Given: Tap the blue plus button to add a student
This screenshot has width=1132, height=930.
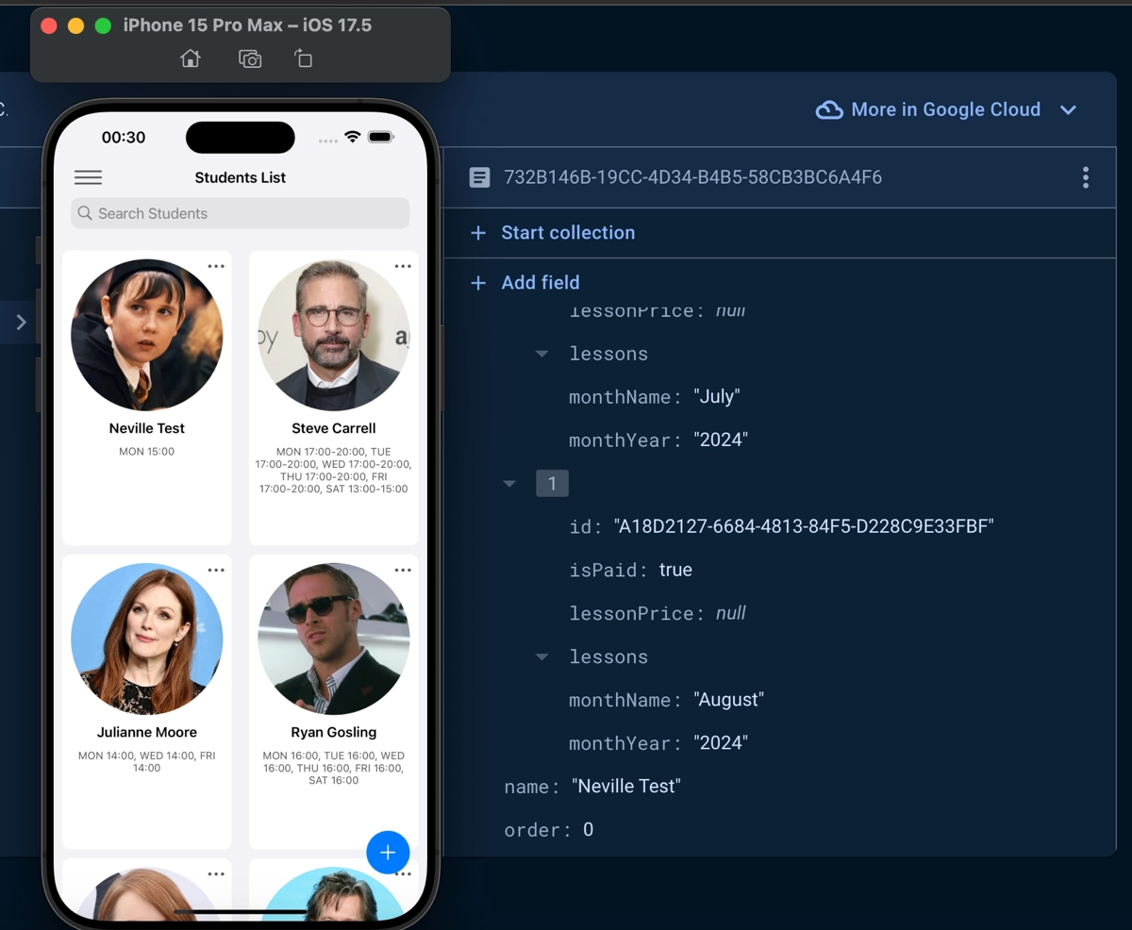Looking at the screenshot, I should pyautogui.click(x=388, y=852).
